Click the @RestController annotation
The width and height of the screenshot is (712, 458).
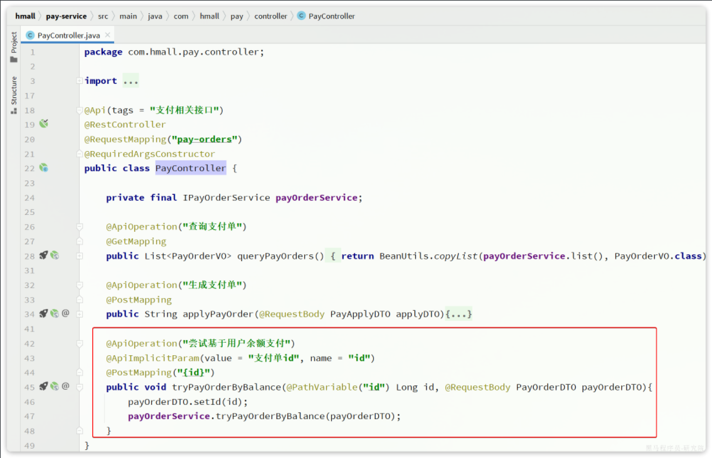coord(125,124)
